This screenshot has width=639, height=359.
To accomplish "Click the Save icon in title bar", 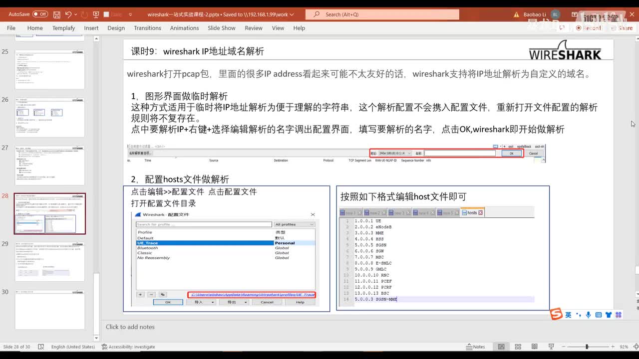I will 57,14.
